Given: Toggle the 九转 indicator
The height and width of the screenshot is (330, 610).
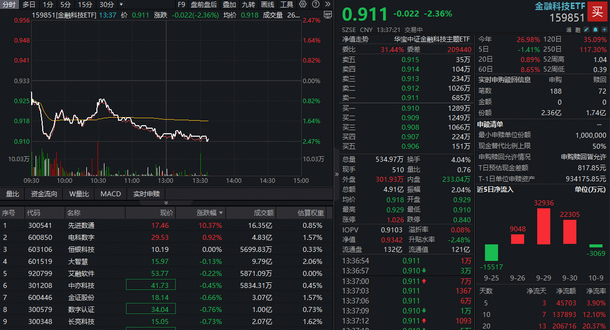Looking at the screenshot, I should point(249,4).
